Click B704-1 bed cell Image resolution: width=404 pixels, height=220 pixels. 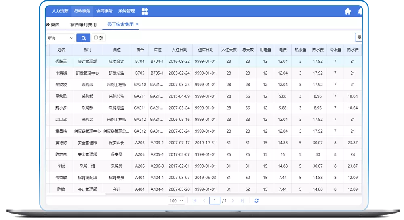[x=157, y=61]
